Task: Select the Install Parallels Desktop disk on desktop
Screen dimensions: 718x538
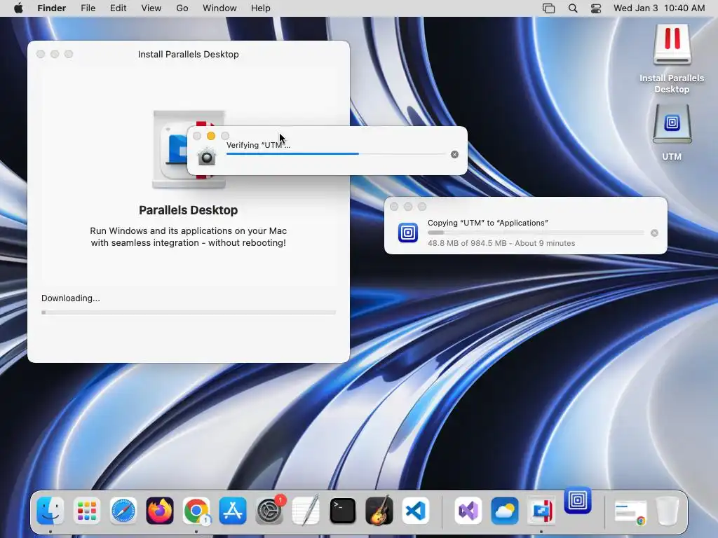Action: tap(672, 59)
